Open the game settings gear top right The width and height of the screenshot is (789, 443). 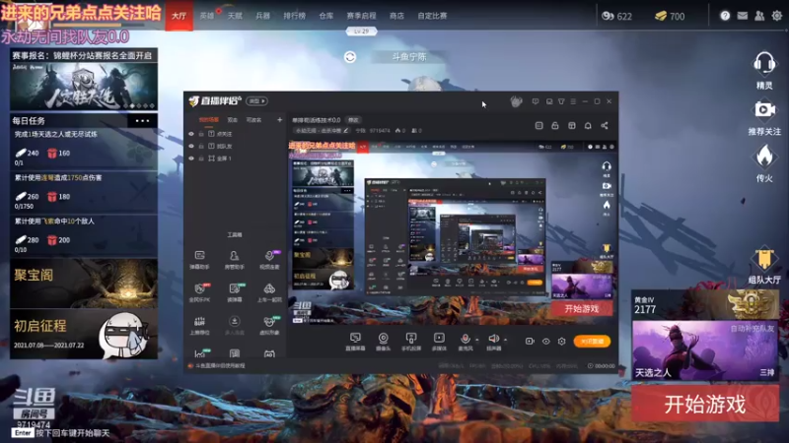coord(777,16)
